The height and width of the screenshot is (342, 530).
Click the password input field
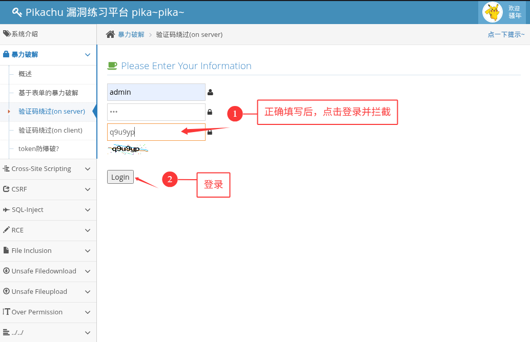click(x=156, y=112)
